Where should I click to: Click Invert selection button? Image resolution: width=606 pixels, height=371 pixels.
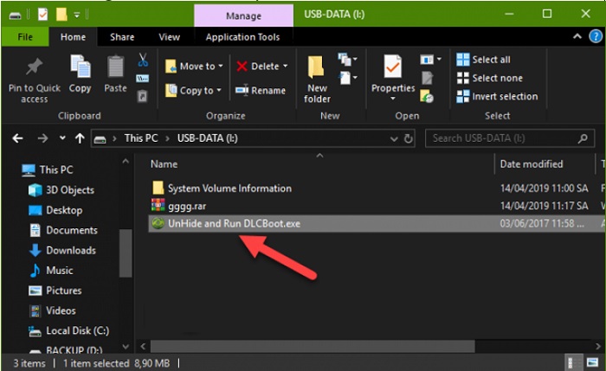[497, 96]
